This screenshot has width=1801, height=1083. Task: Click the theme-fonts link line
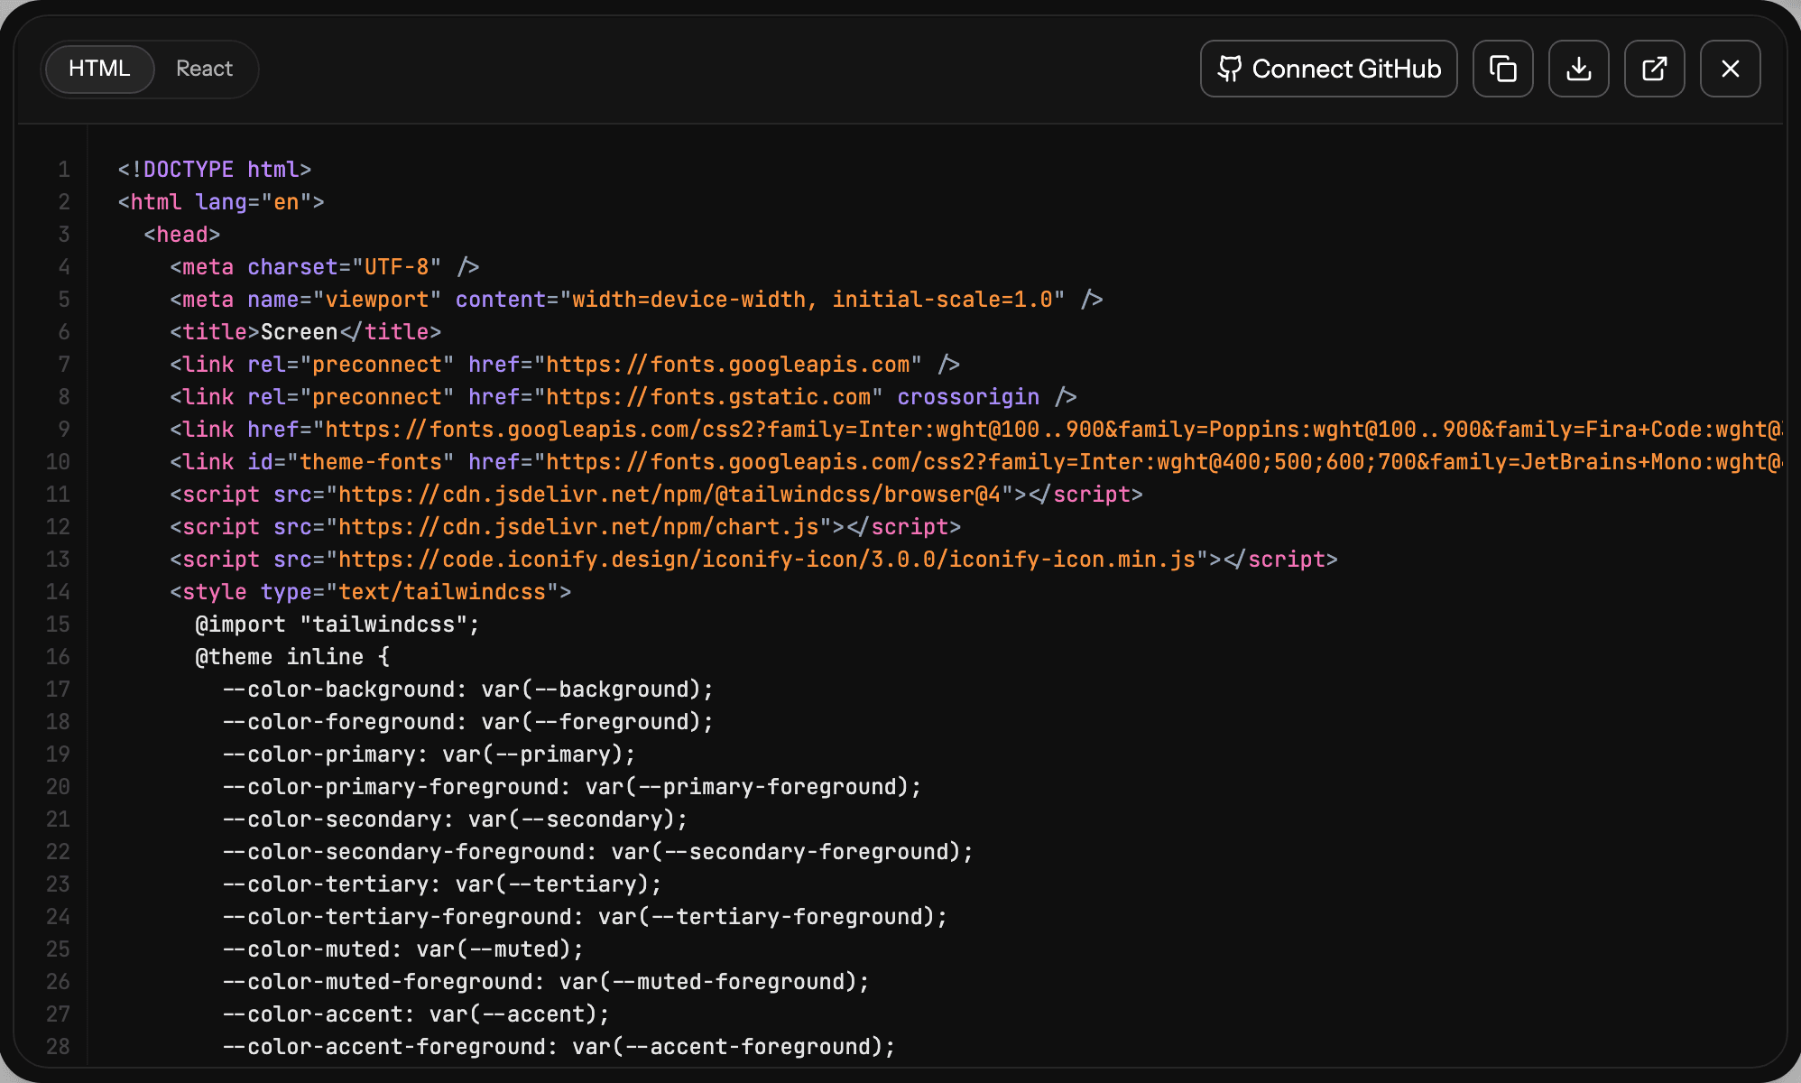(x=976, y=462)
